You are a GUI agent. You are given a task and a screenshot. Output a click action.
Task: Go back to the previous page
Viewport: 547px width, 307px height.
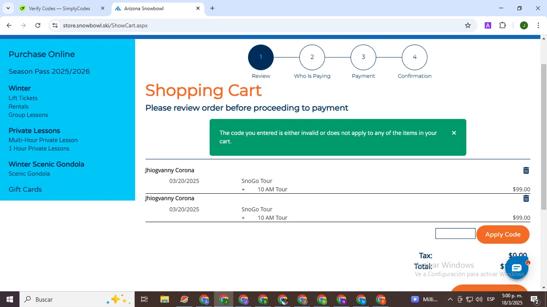pos(9,25)
